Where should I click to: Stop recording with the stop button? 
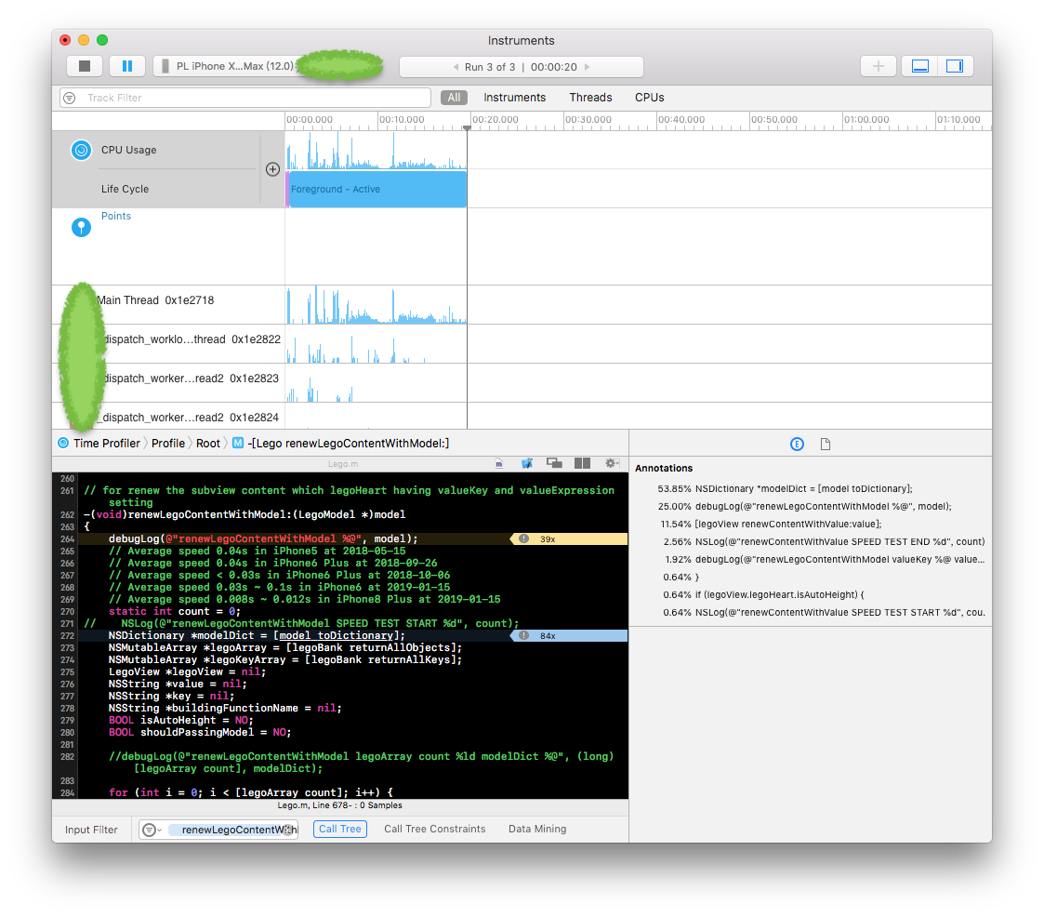point(84,66)
